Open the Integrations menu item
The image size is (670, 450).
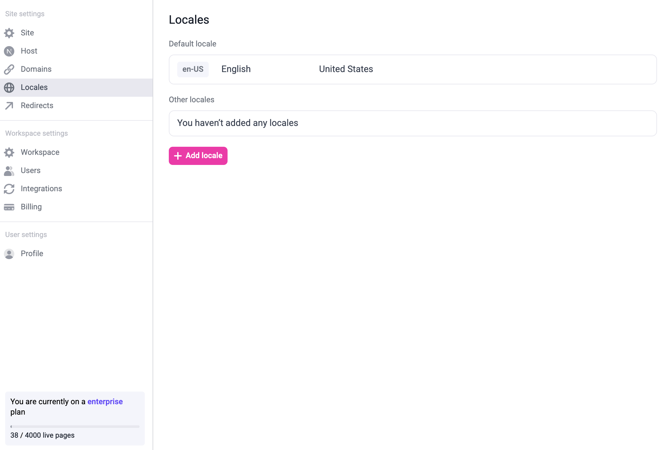click(41, 189)
